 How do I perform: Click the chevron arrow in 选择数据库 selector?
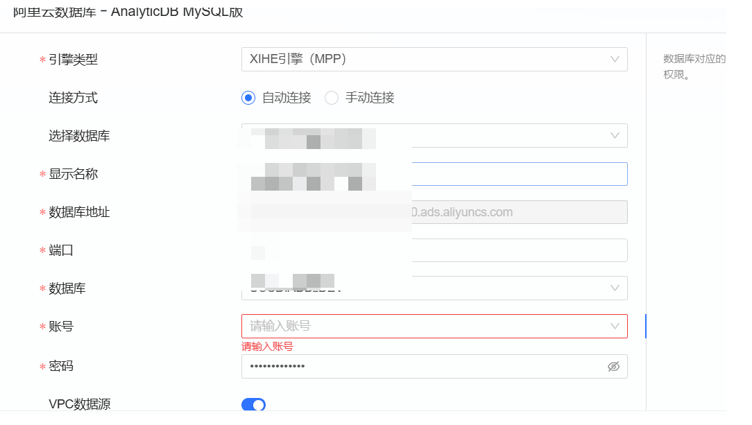(x=615, y=136)
